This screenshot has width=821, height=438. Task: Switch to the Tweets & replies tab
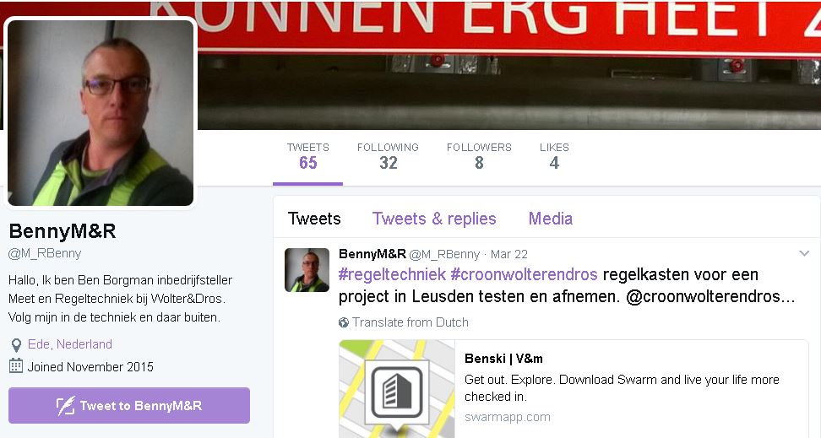(434, 219)
